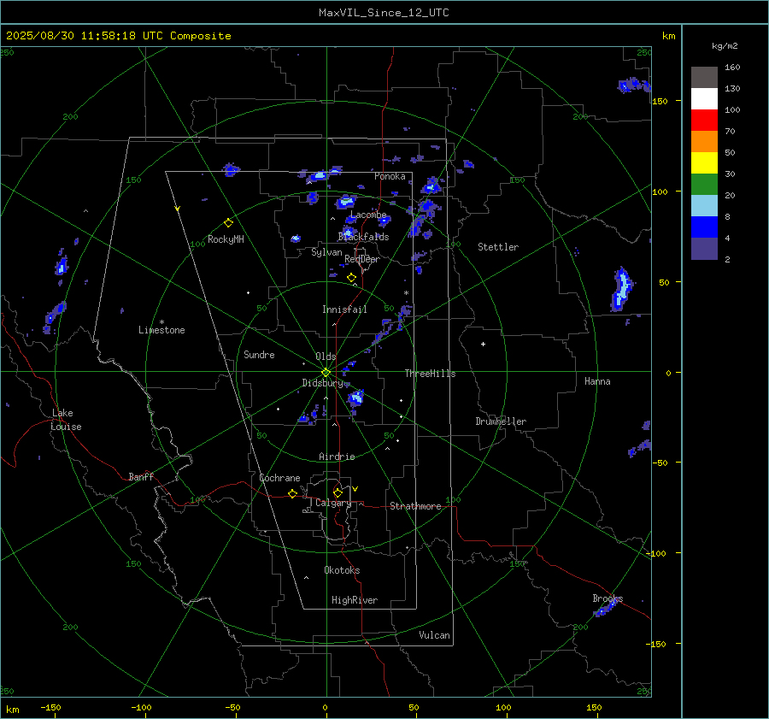Click the Sundre label

tap(259, 355)
